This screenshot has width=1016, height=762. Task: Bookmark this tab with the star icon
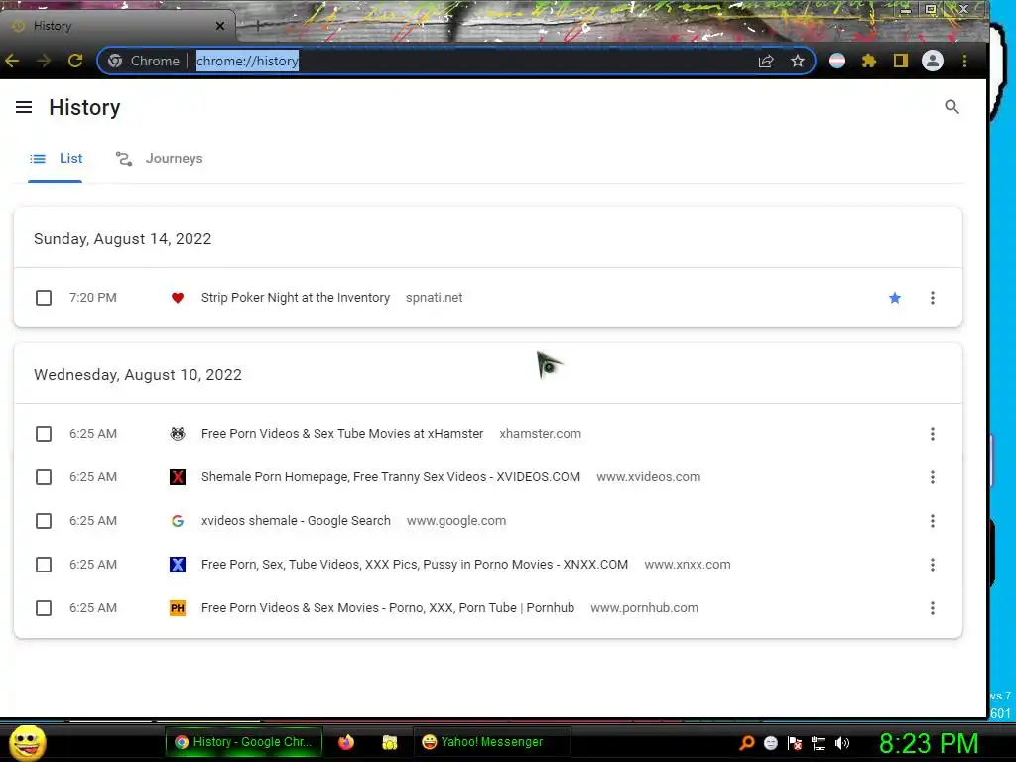(798, 61)
